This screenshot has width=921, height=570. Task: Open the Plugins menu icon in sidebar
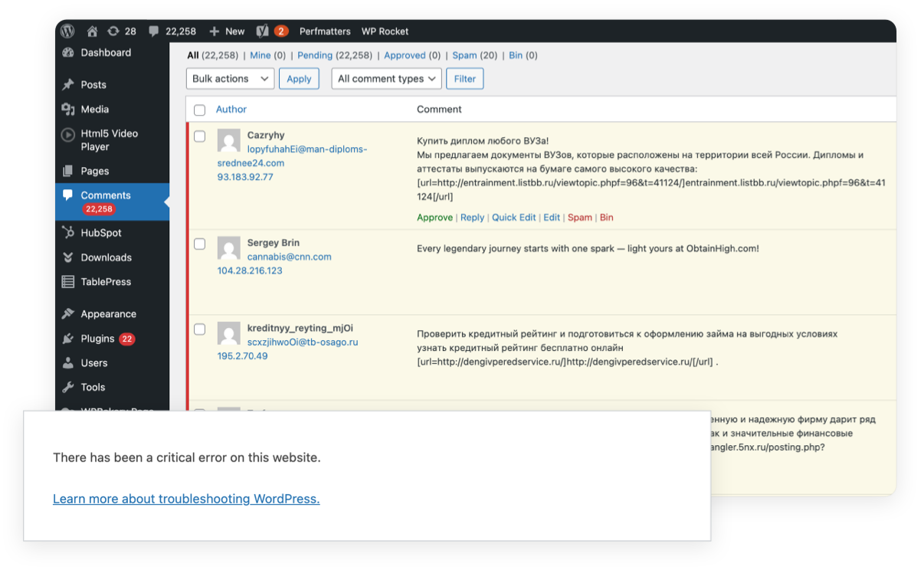point(68,339)
